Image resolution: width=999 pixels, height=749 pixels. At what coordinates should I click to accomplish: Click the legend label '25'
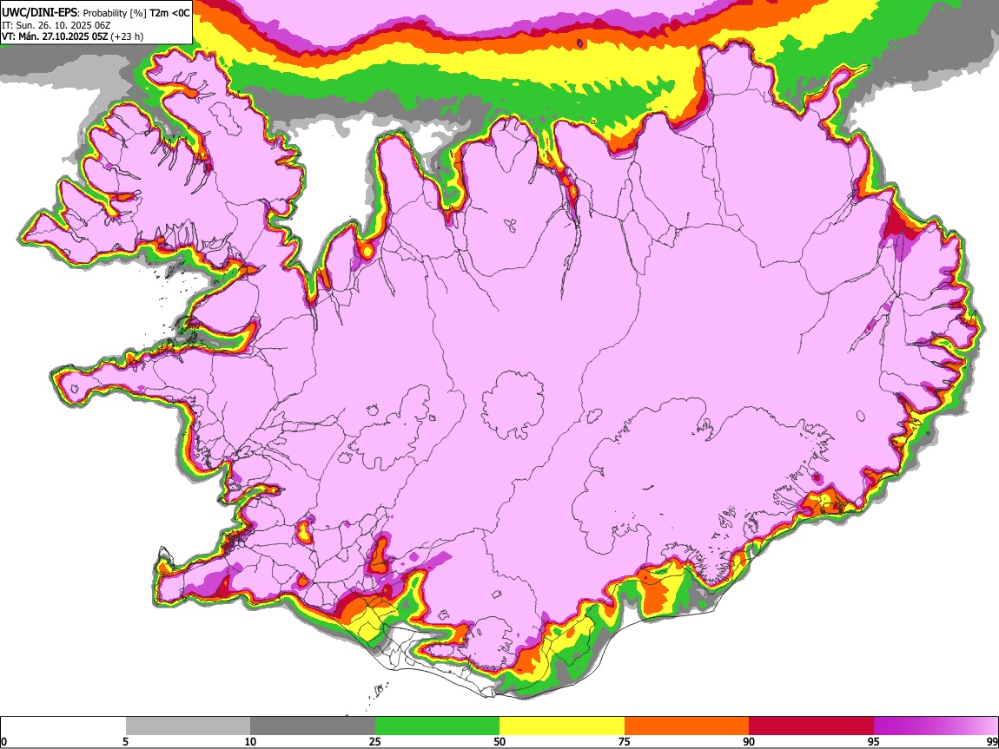[375, 742]
